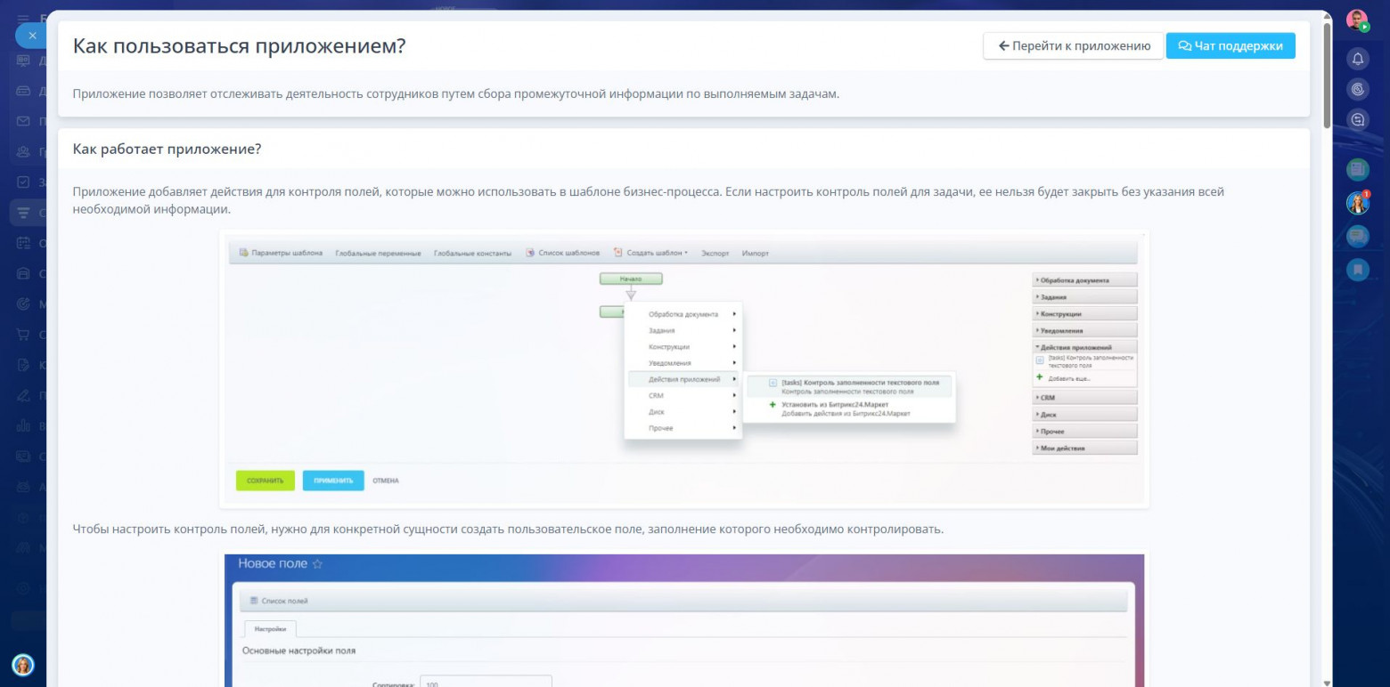The height and width of the screenshot is (687, 1390).
Task: Open bar chart icon in left sidebar
Action: coord(23,426)
